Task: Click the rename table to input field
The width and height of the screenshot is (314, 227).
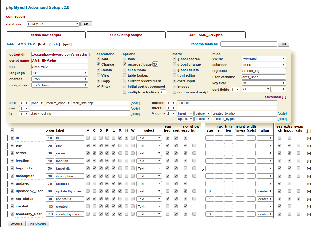Action: 248,44
